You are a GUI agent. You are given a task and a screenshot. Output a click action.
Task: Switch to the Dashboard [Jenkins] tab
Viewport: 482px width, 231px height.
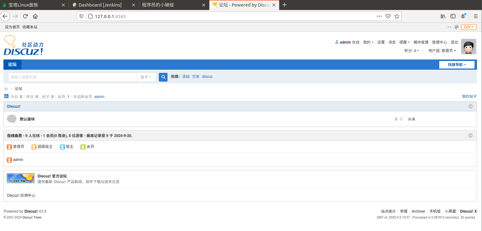104,5
